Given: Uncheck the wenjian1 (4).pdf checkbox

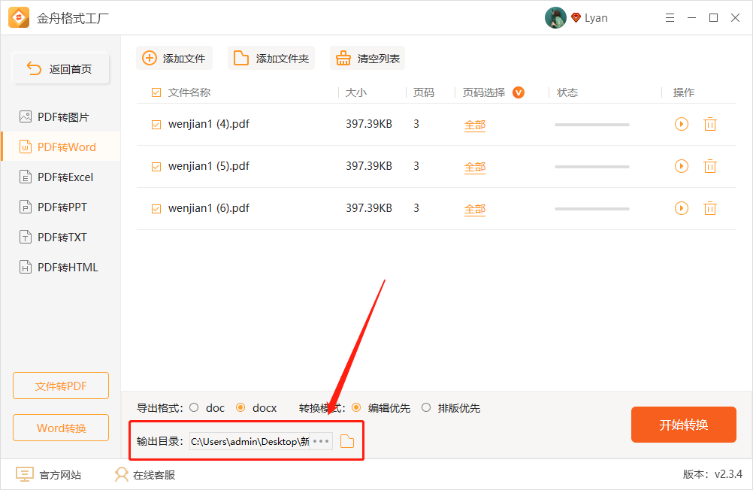Looking at the screenshot, I should pyautogui.click(x=156, y=125).
